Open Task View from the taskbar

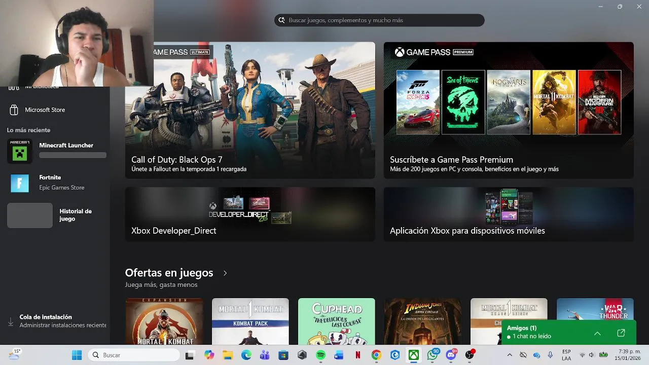pyautogui.click(x=190, y=355)
